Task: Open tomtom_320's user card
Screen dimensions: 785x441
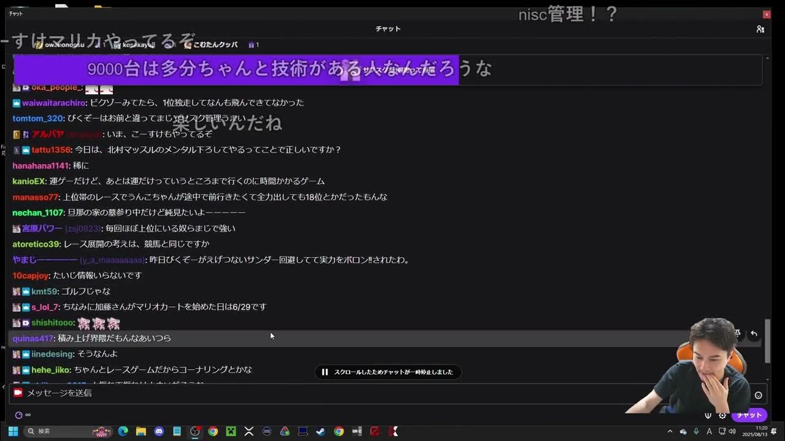Action: (38, 118)
